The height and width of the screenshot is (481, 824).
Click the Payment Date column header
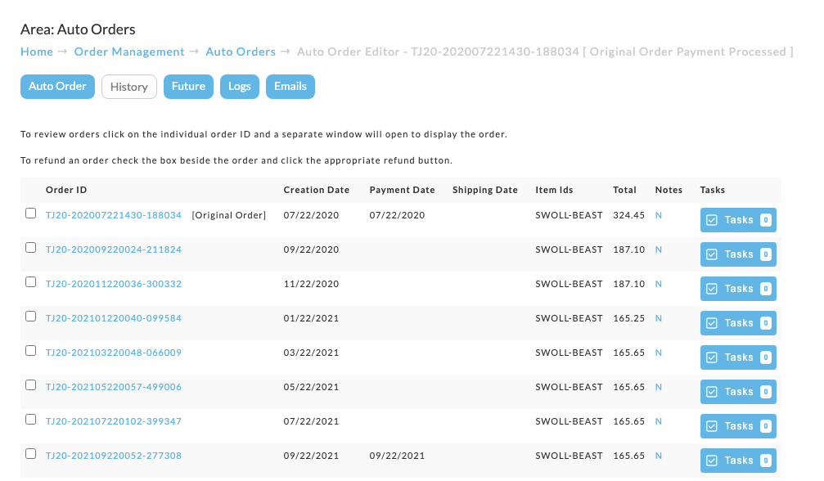pos(402,190)
